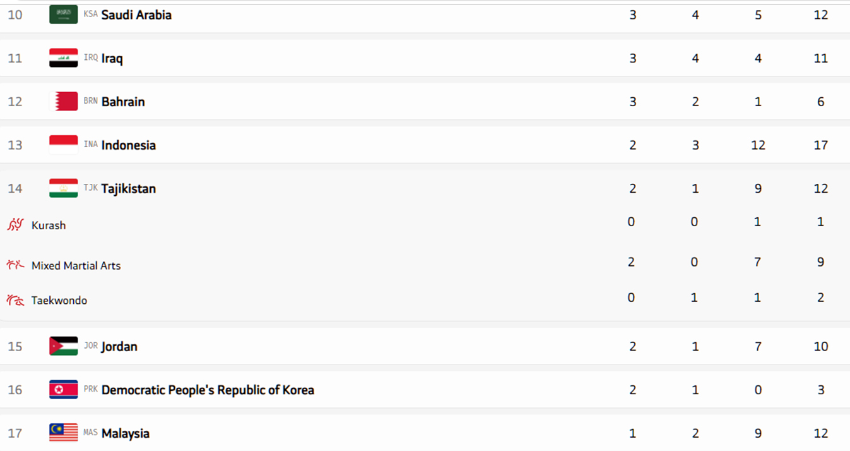The height and width of the screenshot is (451, 850).
Task: Click Indonesia's total medal count 17
Action: [820, 145]
